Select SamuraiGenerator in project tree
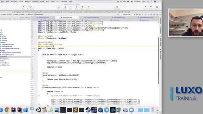 pyautogui.click(x=5, y=65)
